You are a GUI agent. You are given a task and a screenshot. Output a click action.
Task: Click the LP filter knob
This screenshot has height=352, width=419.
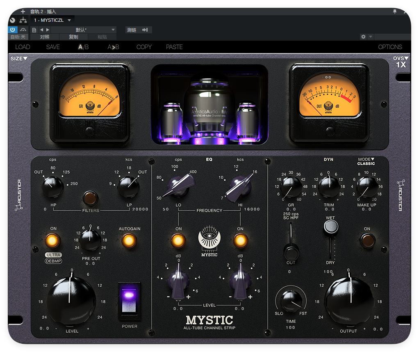pos(129,186)
